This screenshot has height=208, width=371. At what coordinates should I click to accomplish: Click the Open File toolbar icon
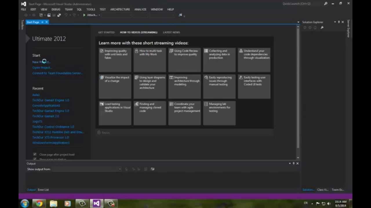(x=49, y=15)
